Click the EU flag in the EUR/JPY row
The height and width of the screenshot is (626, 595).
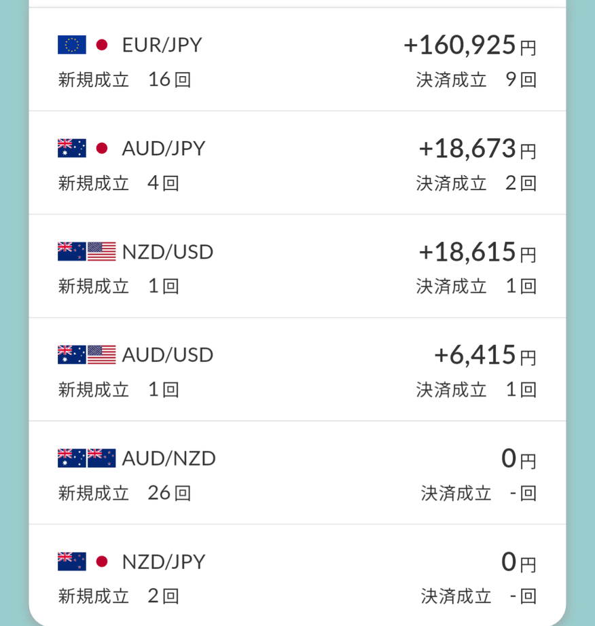pyautogui.click(x=72, y=45)
